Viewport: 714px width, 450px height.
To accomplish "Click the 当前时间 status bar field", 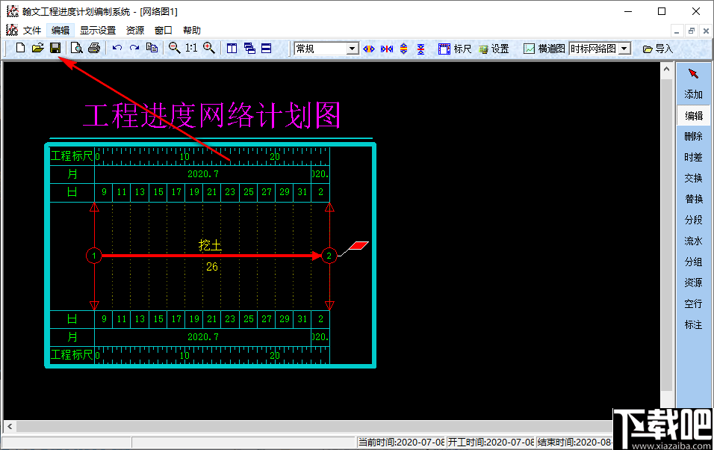I will pyautogui.click(x=401, y=443).
